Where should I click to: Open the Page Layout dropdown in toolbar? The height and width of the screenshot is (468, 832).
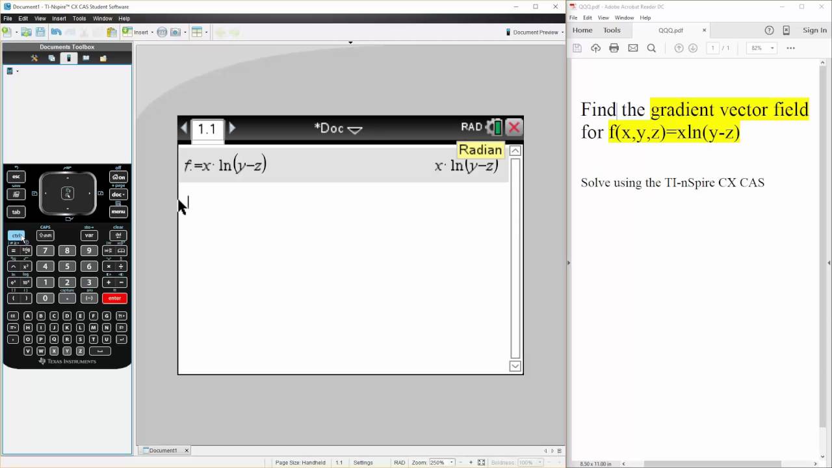click(x=199, y=32)
